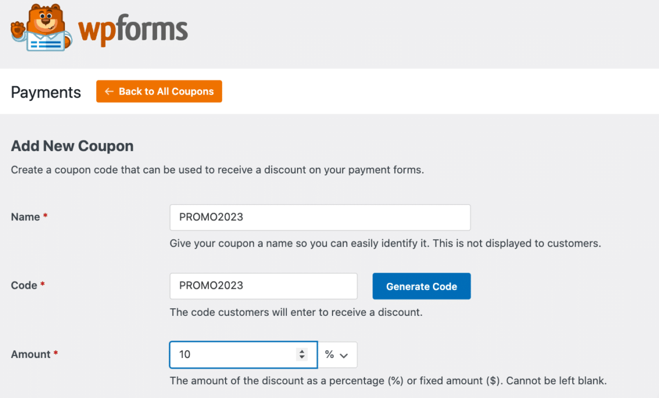This screenshot has width=659, height=398.
Task: Click the downward stepper arrow beside Amount
Action: (302, 358)
